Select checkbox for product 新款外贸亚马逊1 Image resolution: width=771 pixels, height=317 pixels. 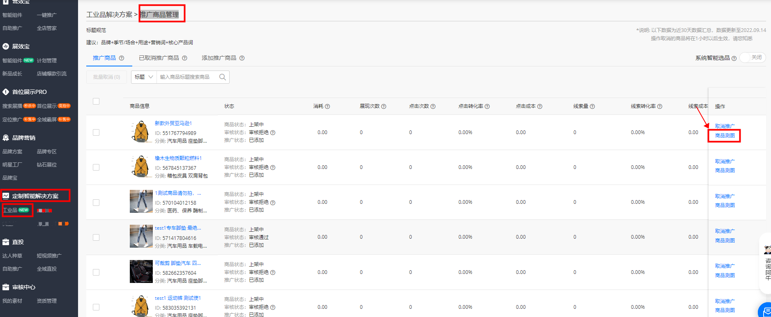(x=96, y=132)
